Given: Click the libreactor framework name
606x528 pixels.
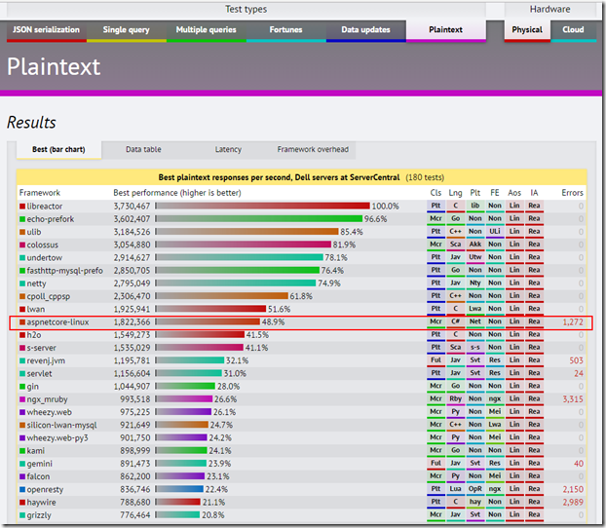Looking at the screenshot, I should coord(45,207).
